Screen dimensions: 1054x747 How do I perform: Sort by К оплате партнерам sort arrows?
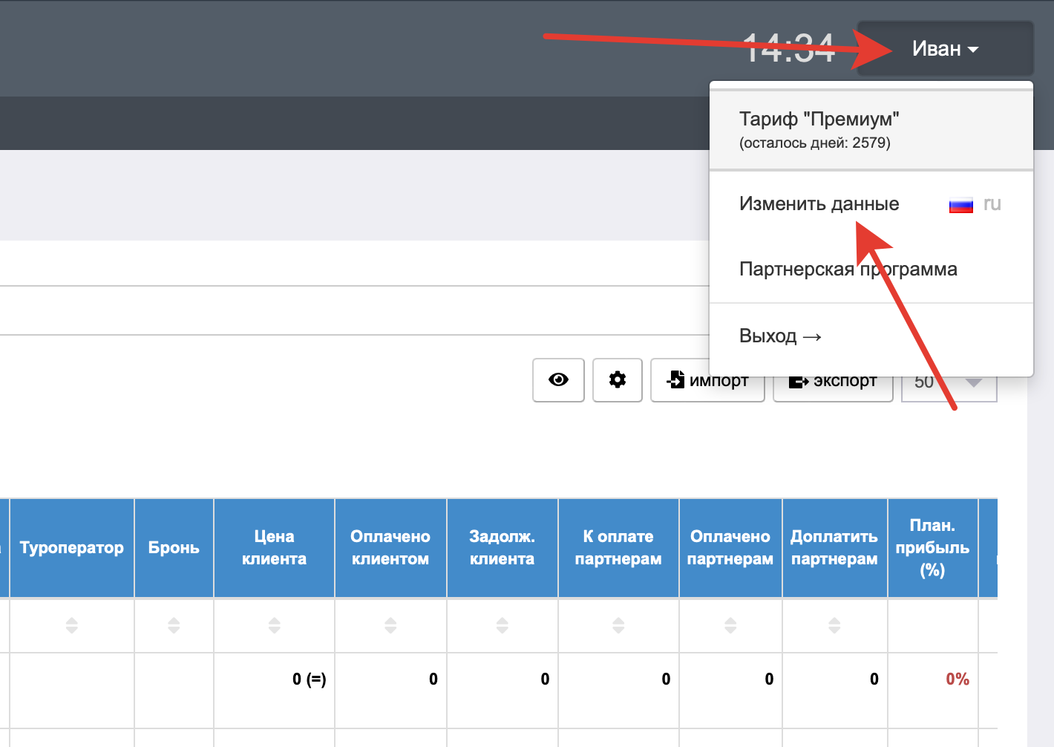pyautogui.click(x=618, y=625)
